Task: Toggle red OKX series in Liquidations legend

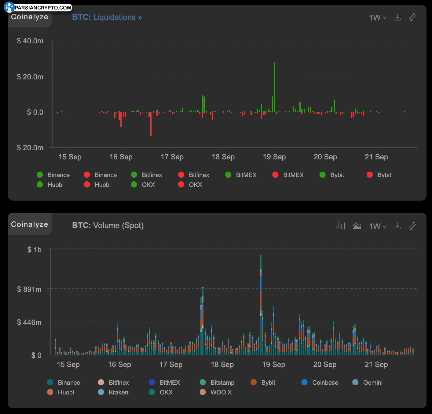Action: point(190,185)
